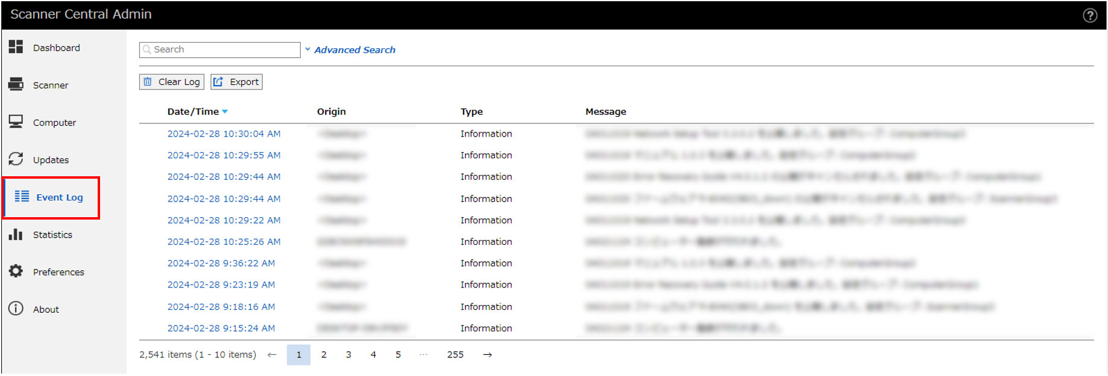
Task: Click the Preferences gear icon
Action: pos(16,271)
